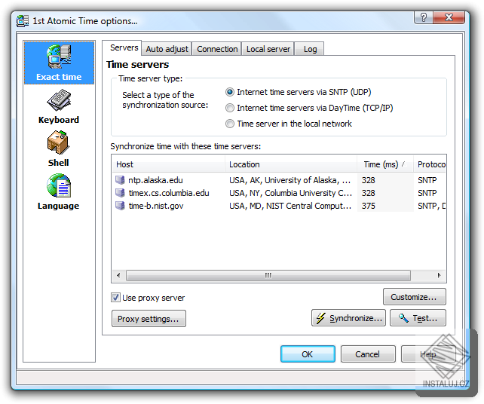Sort by the Location column header
The width and height of the screenshot is (484, 404).
291,164
